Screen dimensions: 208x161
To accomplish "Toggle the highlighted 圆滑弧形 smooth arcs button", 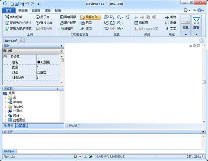I will pos(90,17).
